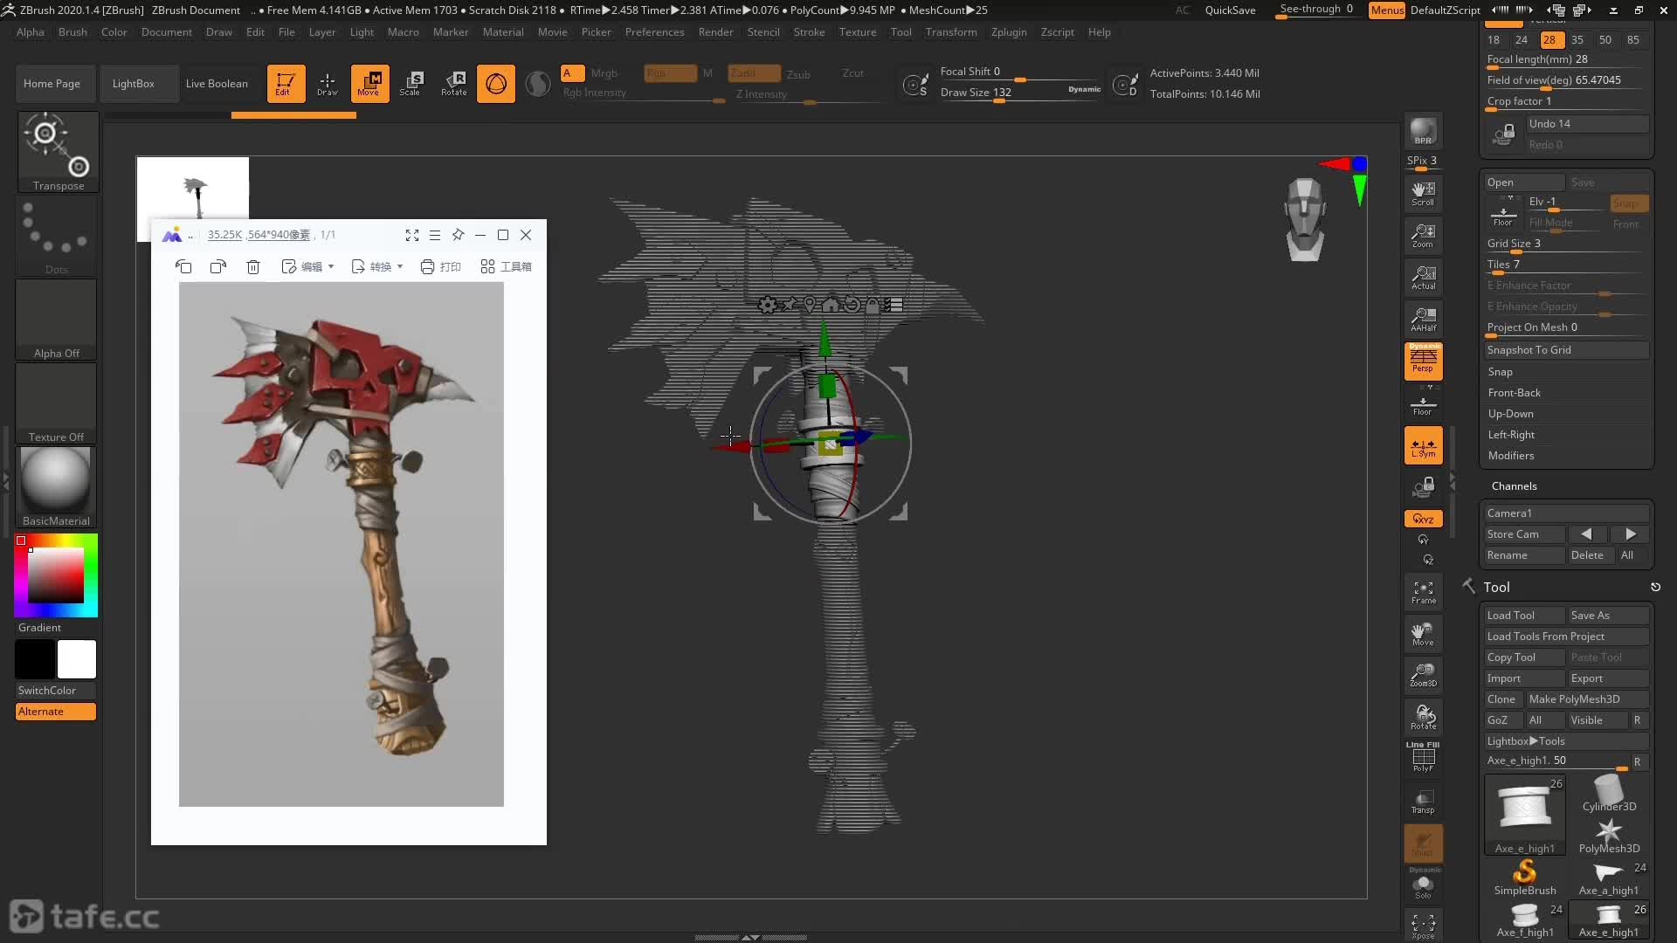Click the camera head orientation widget
The width and height of the screenshot is (1677, 943).
pos(1304,219)
